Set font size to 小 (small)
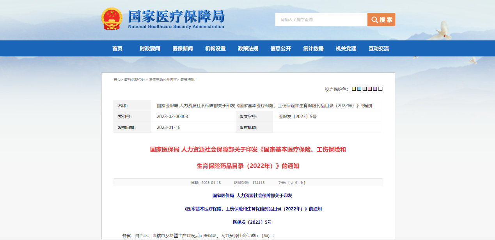Viewport: 495px width, 240px height. pyautogui.click(x=301, y=183)
